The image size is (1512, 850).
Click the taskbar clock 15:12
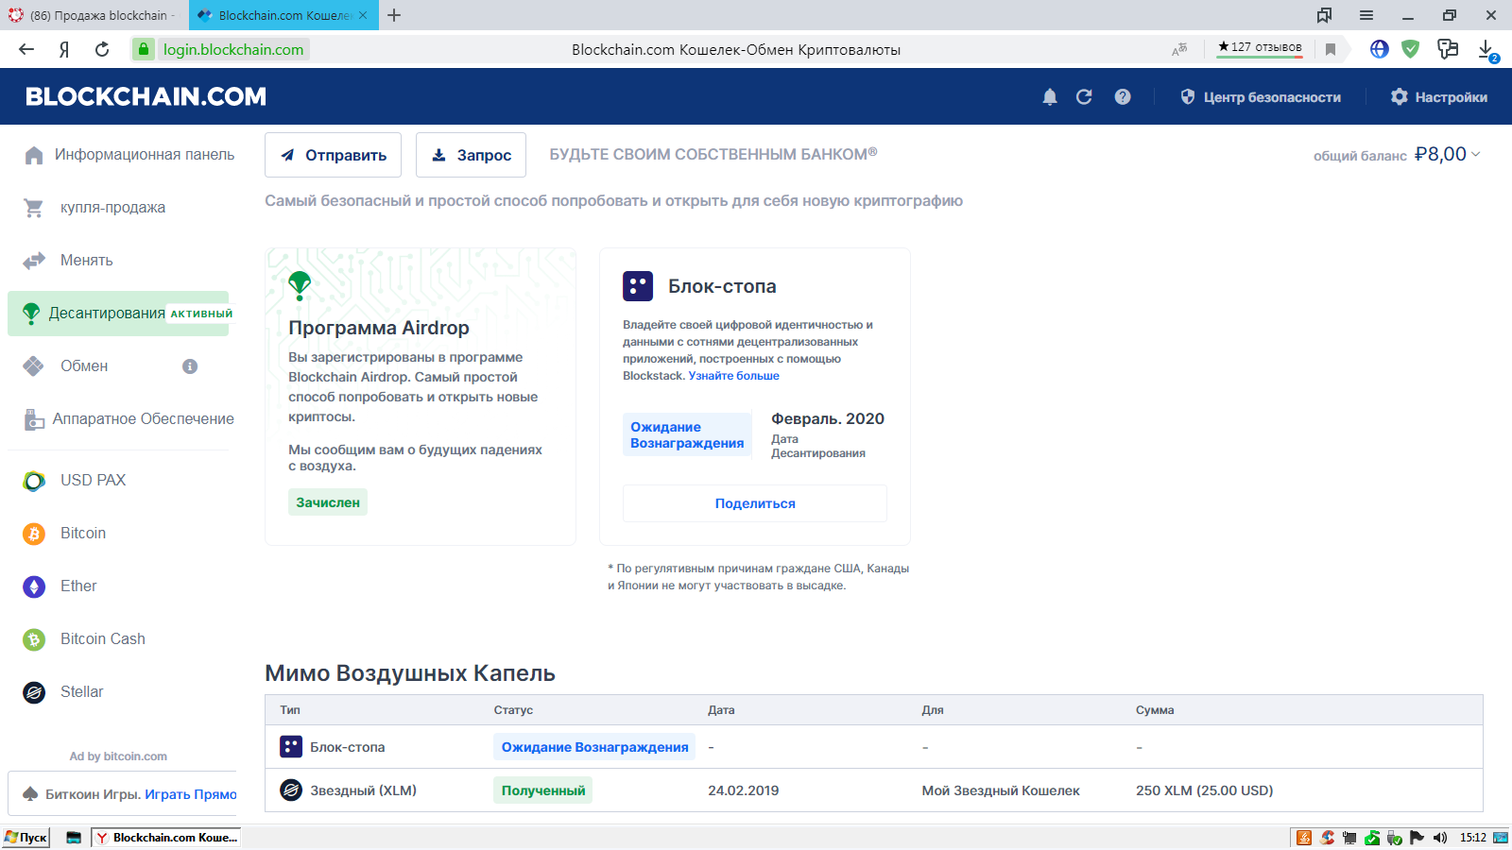(1472, 838)
